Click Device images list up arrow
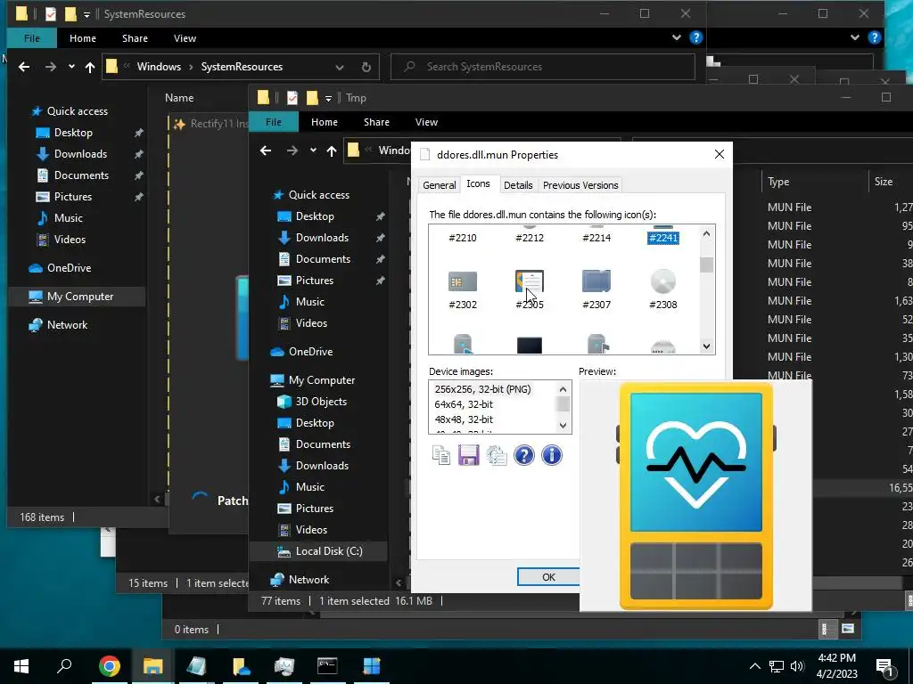 (563, 389)
